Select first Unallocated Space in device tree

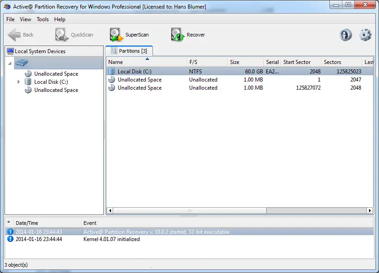[x=56, y=73]
